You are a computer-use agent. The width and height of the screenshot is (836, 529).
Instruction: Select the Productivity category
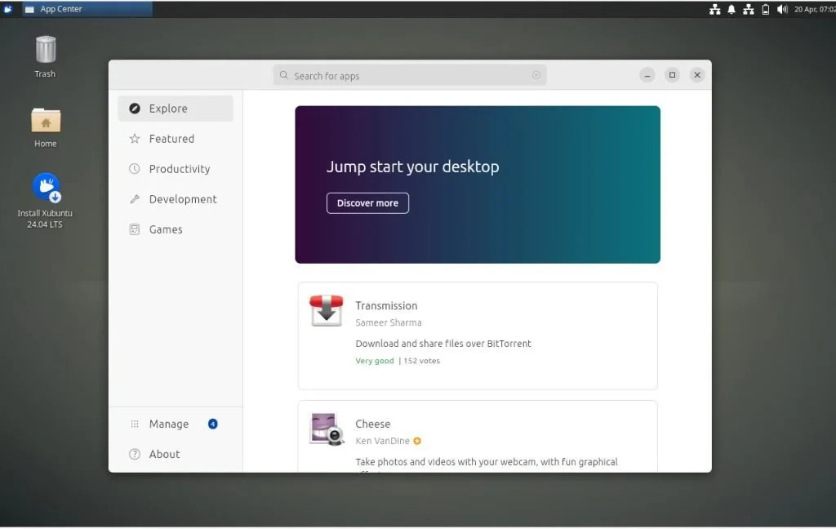(176, 169)
